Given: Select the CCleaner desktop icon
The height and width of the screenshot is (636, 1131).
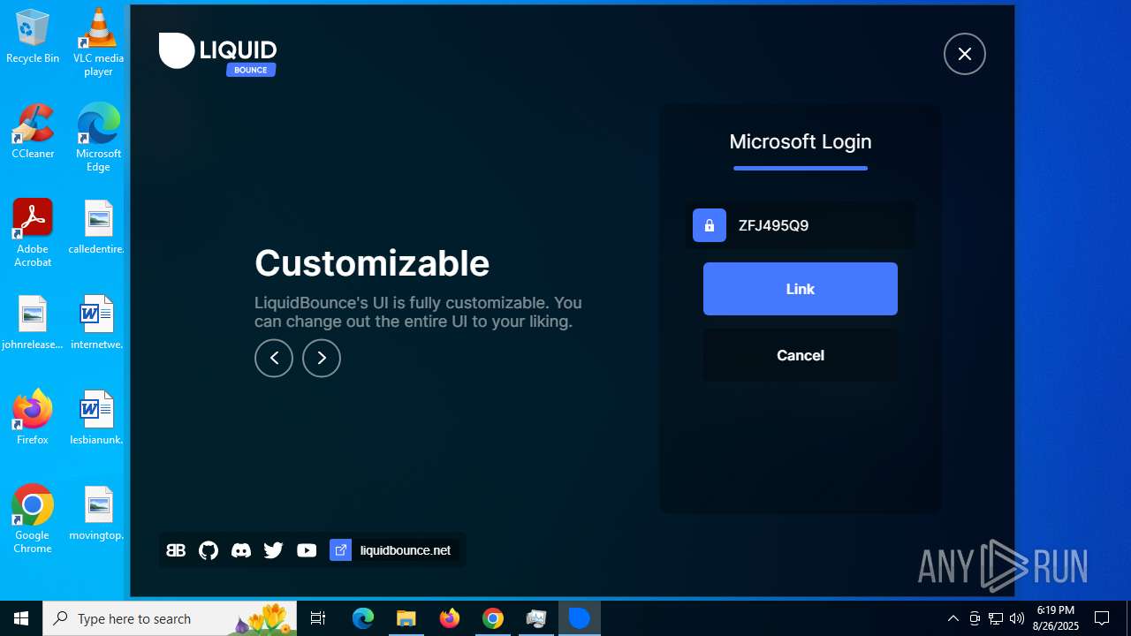Looking at the screenshot, I should 33,131.
